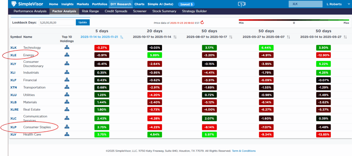This screenshot has width=352, height=156.
Task: Click the video help icon in header
Action: coord(242,4)
